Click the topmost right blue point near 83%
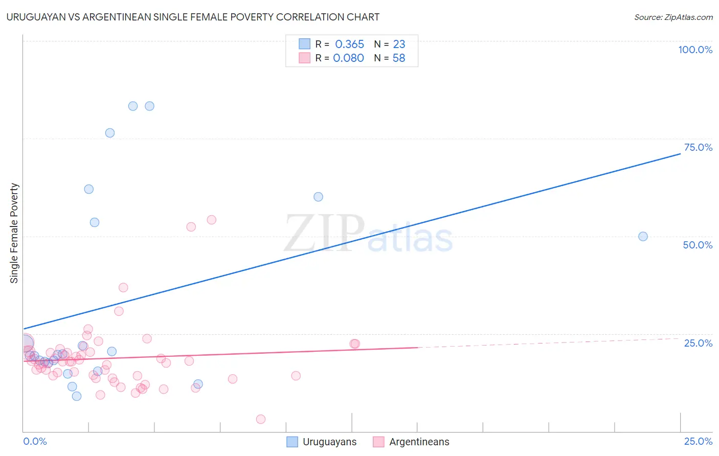Viewport: 719px width, 456px height. (150, 106)
